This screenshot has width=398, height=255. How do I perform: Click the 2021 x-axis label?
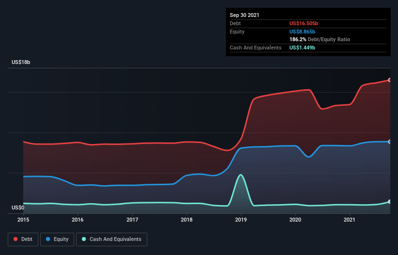click(x=350, y=220)
